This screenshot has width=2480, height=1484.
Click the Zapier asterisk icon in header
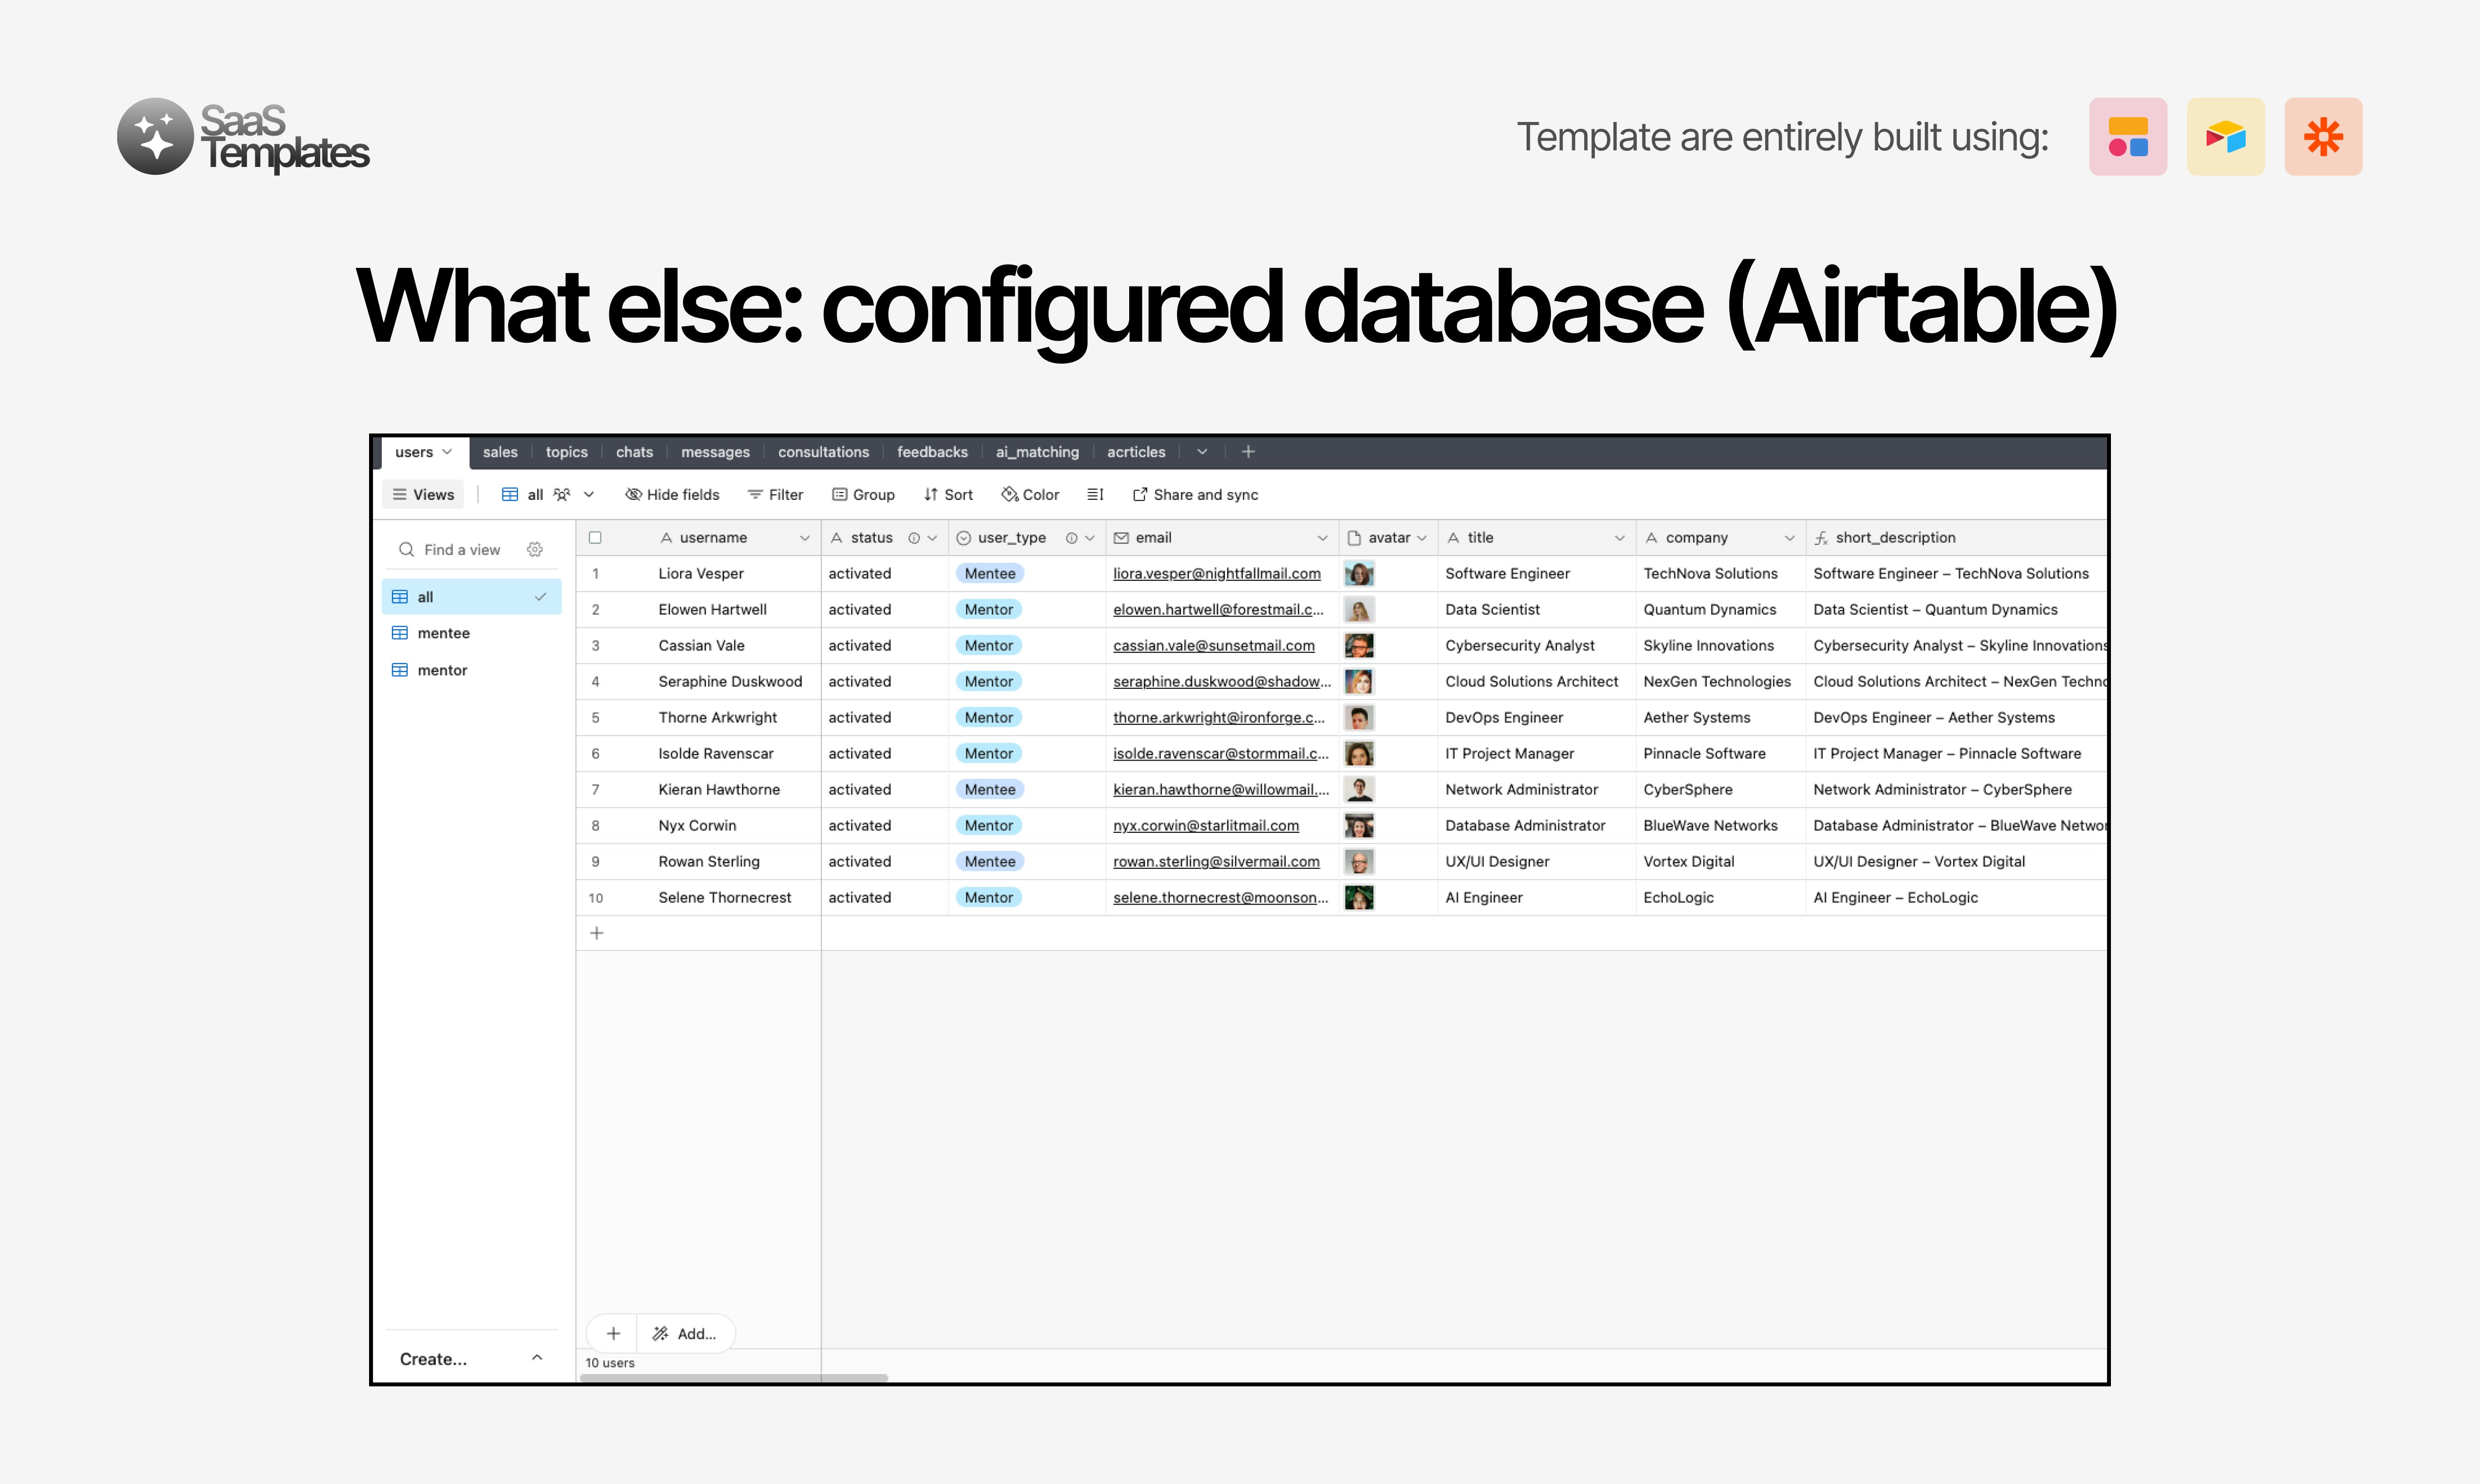coord(2323,137)
